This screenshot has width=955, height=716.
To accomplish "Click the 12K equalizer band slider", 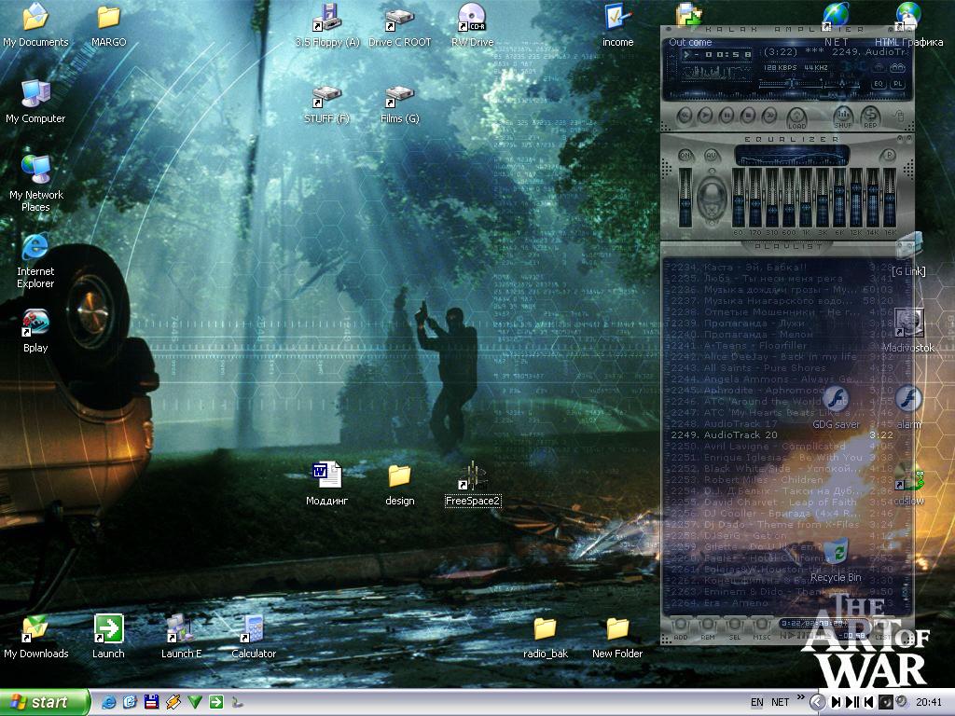I will (856, 198).
